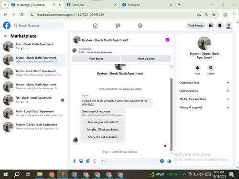
Task: Open the purple conversation info icon
Action: (x=167, y=40)
